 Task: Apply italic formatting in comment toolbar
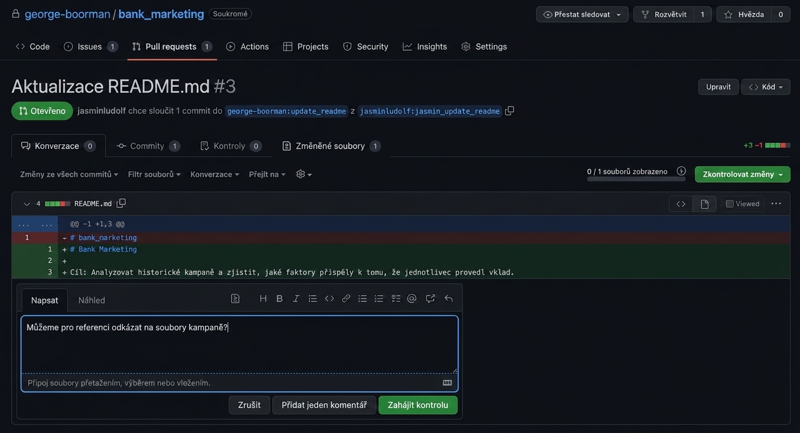tap(296, 298)
